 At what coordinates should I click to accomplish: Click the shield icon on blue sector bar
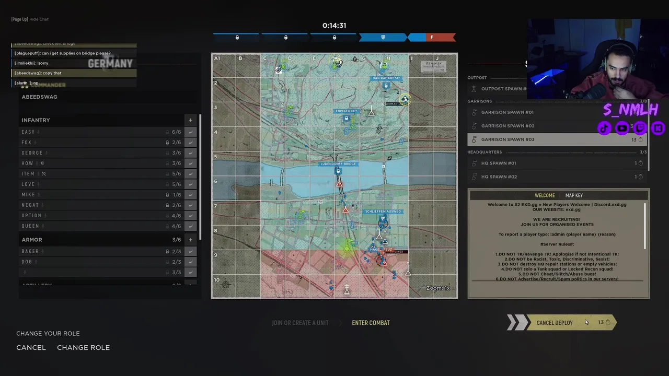click(x=383, y=38)
